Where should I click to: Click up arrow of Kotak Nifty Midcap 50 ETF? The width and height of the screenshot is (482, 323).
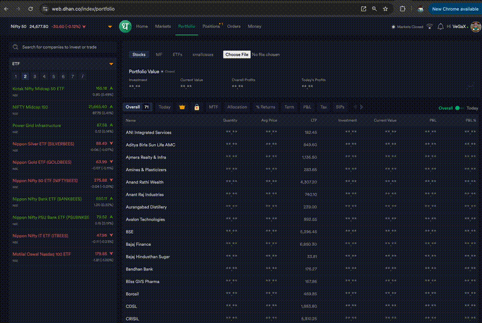coord(111,88)
